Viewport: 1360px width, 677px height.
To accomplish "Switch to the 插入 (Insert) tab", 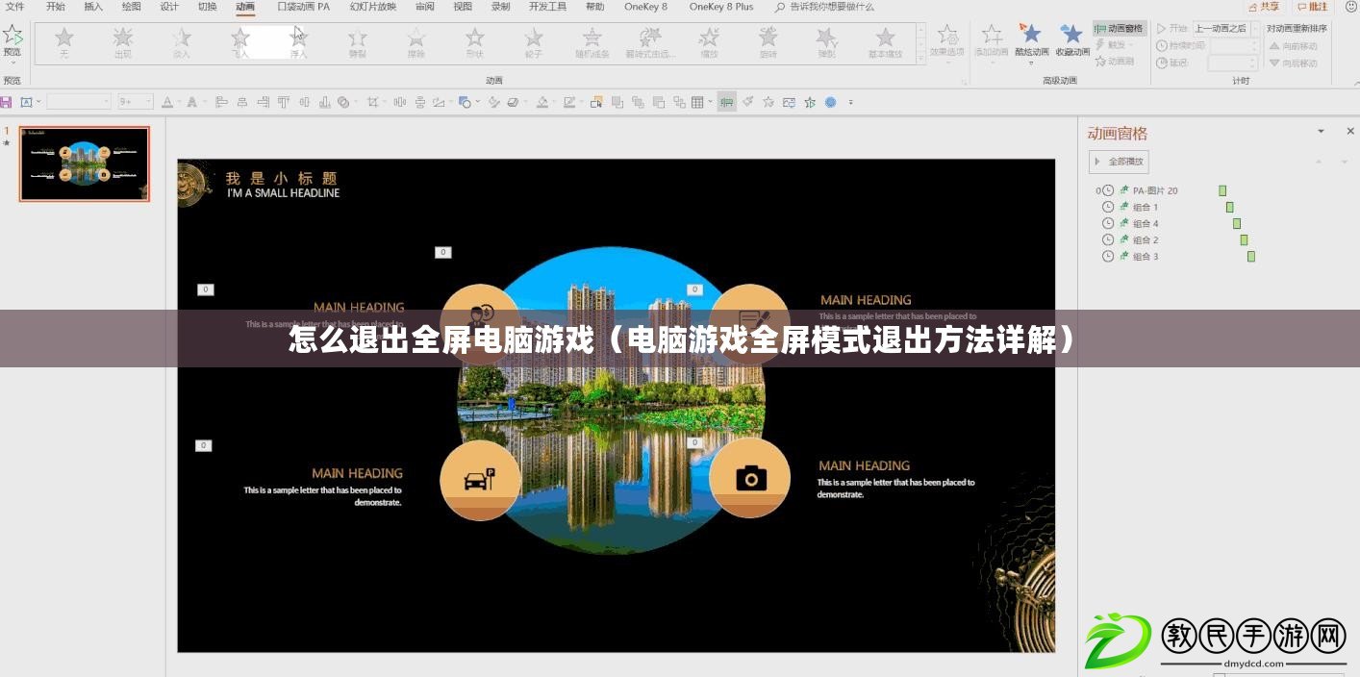I will tap(93, 7).
